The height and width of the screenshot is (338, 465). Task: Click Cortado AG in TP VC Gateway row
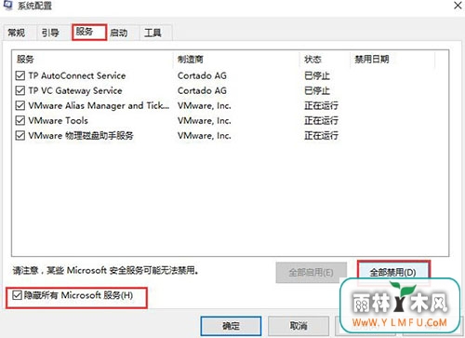point(202,90)
